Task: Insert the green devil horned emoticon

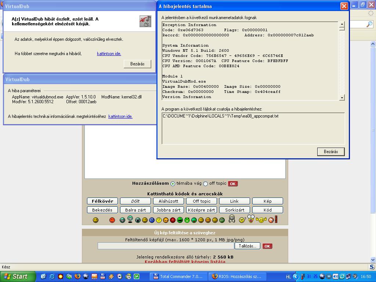Action: point(187,220)
